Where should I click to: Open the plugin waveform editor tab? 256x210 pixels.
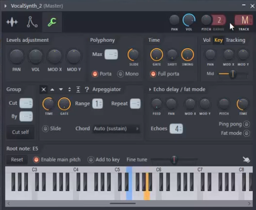pos(12,22)
